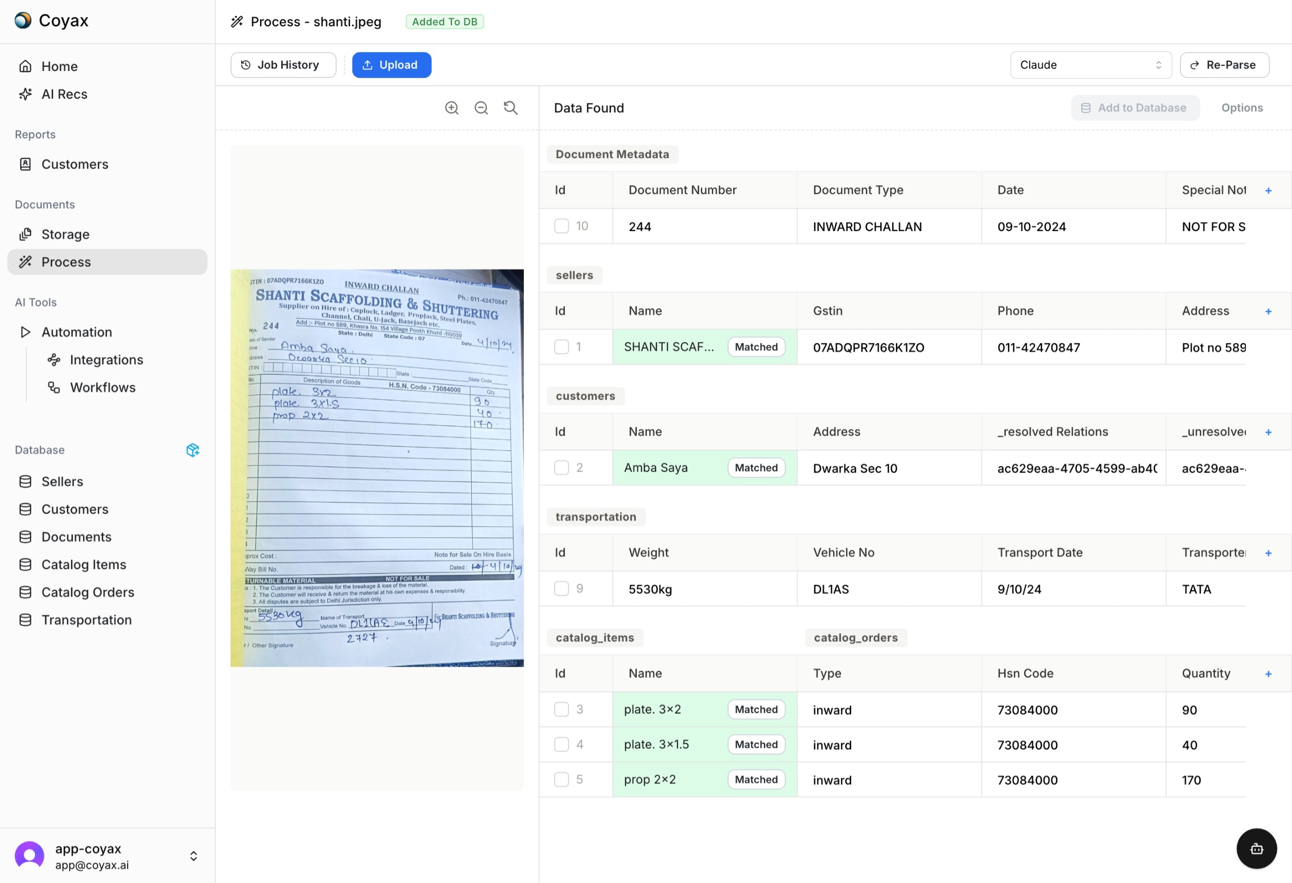Screen dimensions: 1292x883
Task: Tick the checkbox for the prop 2×2 item
Action: [x=561, y=780]
